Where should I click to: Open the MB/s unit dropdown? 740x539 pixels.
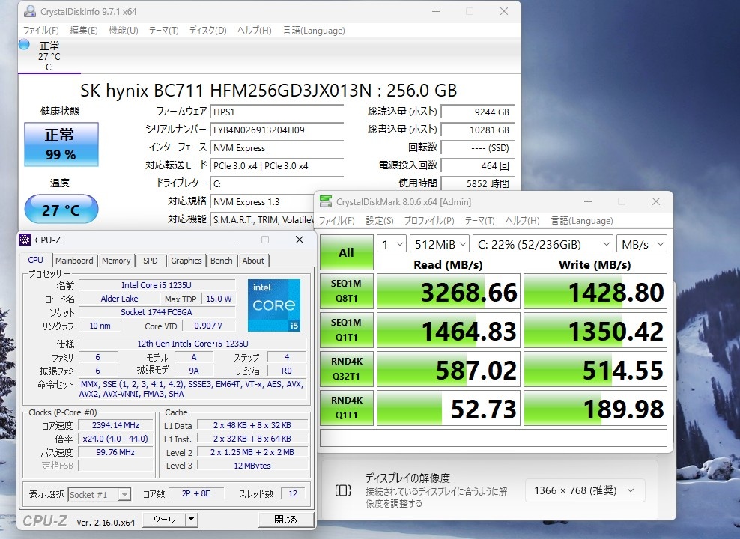coord(643,244)
